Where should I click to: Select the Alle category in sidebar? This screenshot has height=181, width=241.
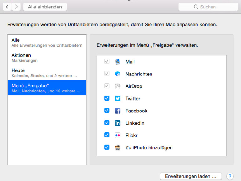pyautogui.click(x=47, y=43)
